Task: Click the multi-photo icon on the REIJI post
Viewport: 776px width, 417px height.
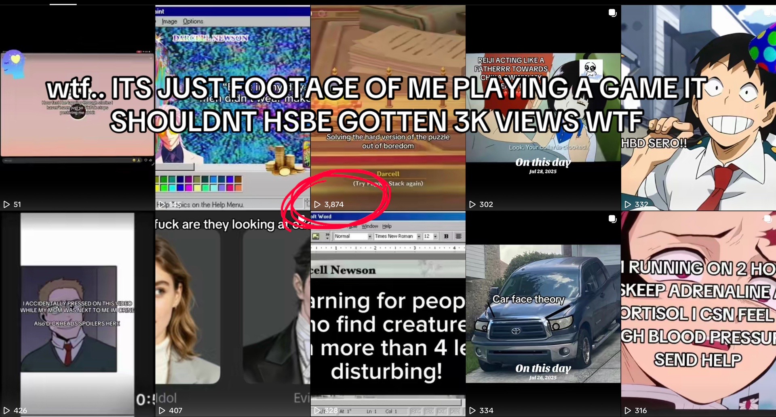Action: (x=612, y=13)
